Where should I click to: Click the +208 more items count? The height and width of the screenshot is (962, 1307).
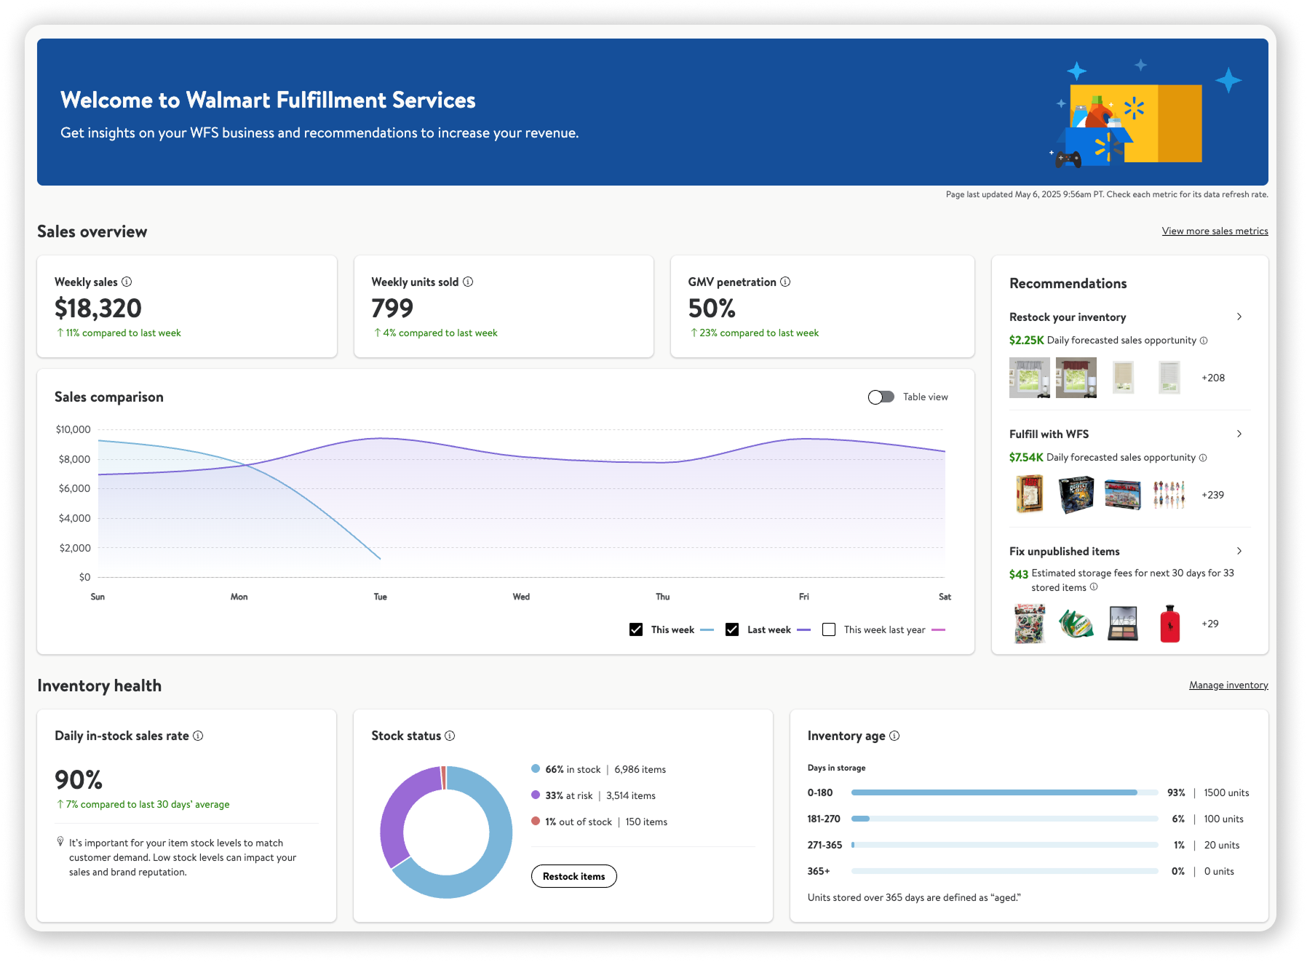[x=1213, y=378]
